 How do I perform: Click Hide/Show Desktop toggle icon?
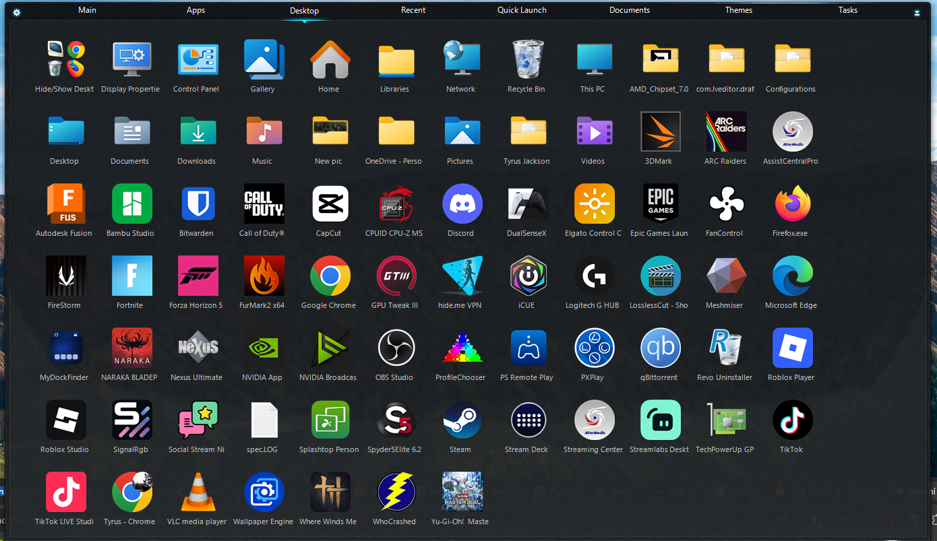tap(65, 60)
